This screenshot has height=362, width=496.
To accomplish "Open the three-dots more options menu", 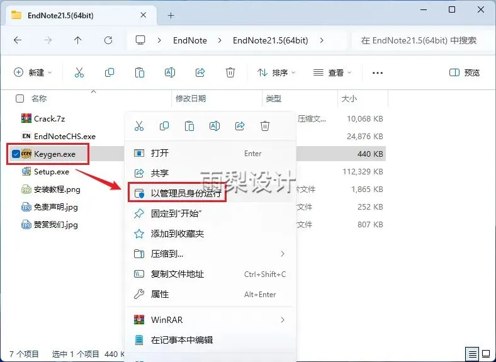I will click(x=378, y=73).
